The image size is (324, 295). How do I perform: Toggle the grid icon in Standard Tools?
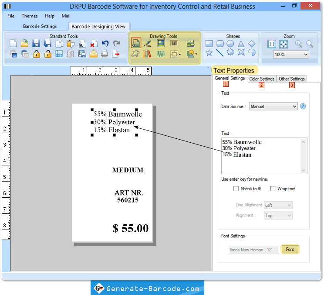[59, 54]
